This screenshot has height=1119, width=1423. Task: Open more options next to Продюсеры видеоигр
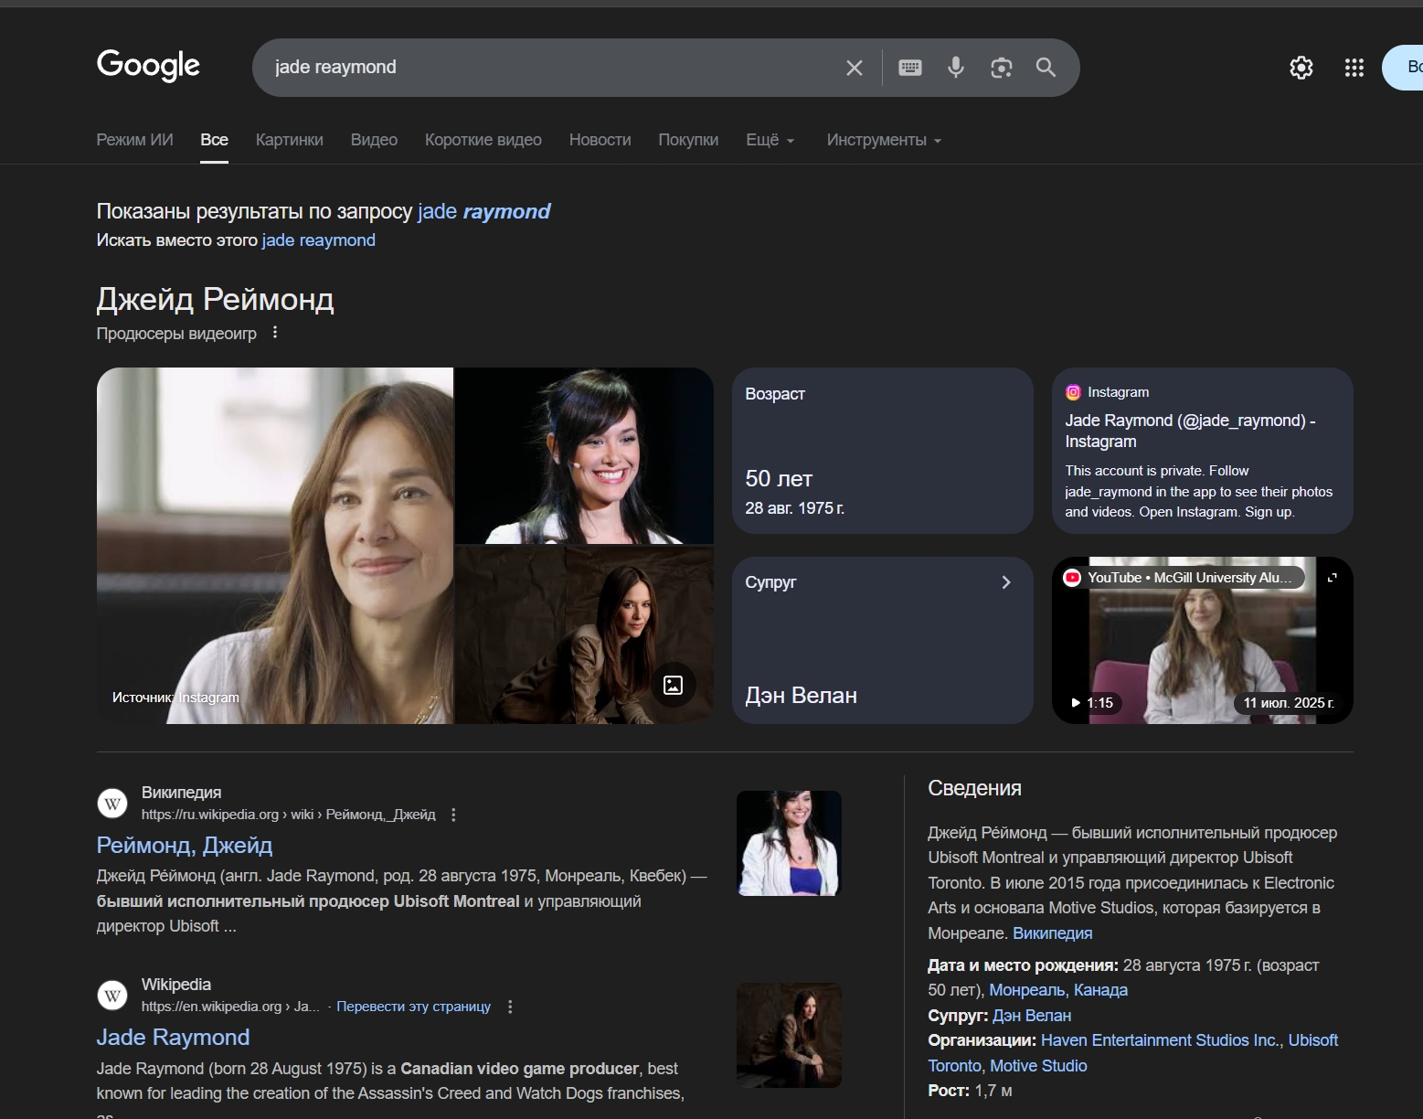click(x=275, y=333)
